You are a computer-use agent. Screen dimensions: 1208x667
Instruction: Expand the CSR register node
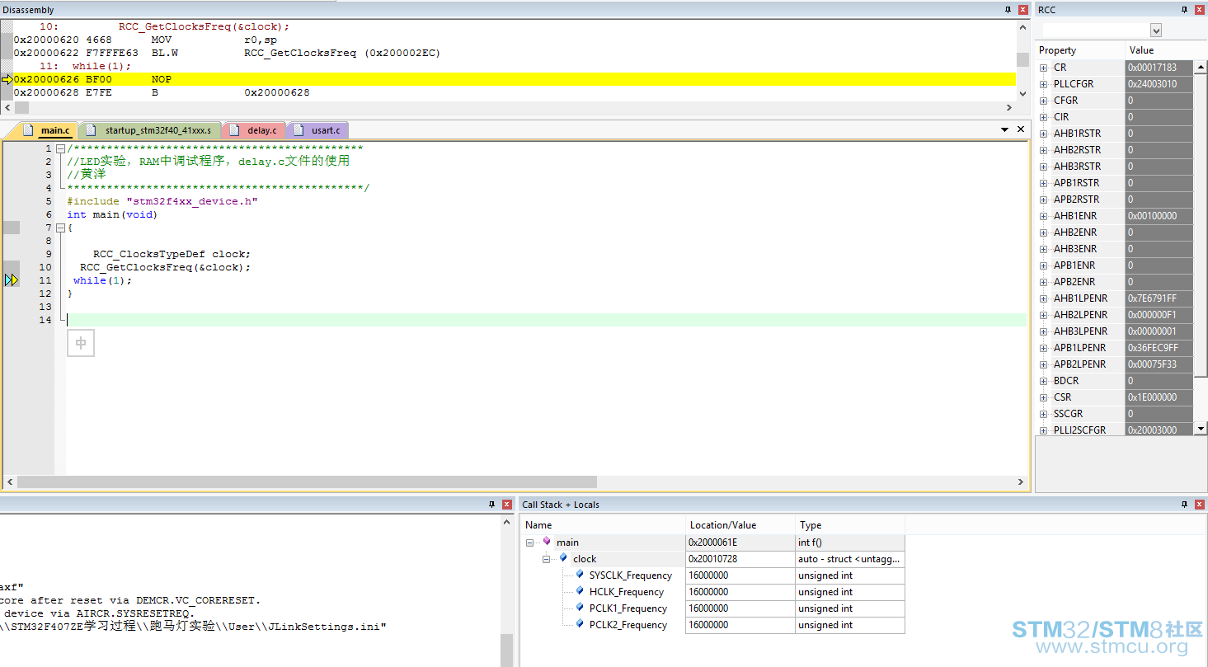pyautogui.click(x=1043, y=397)
